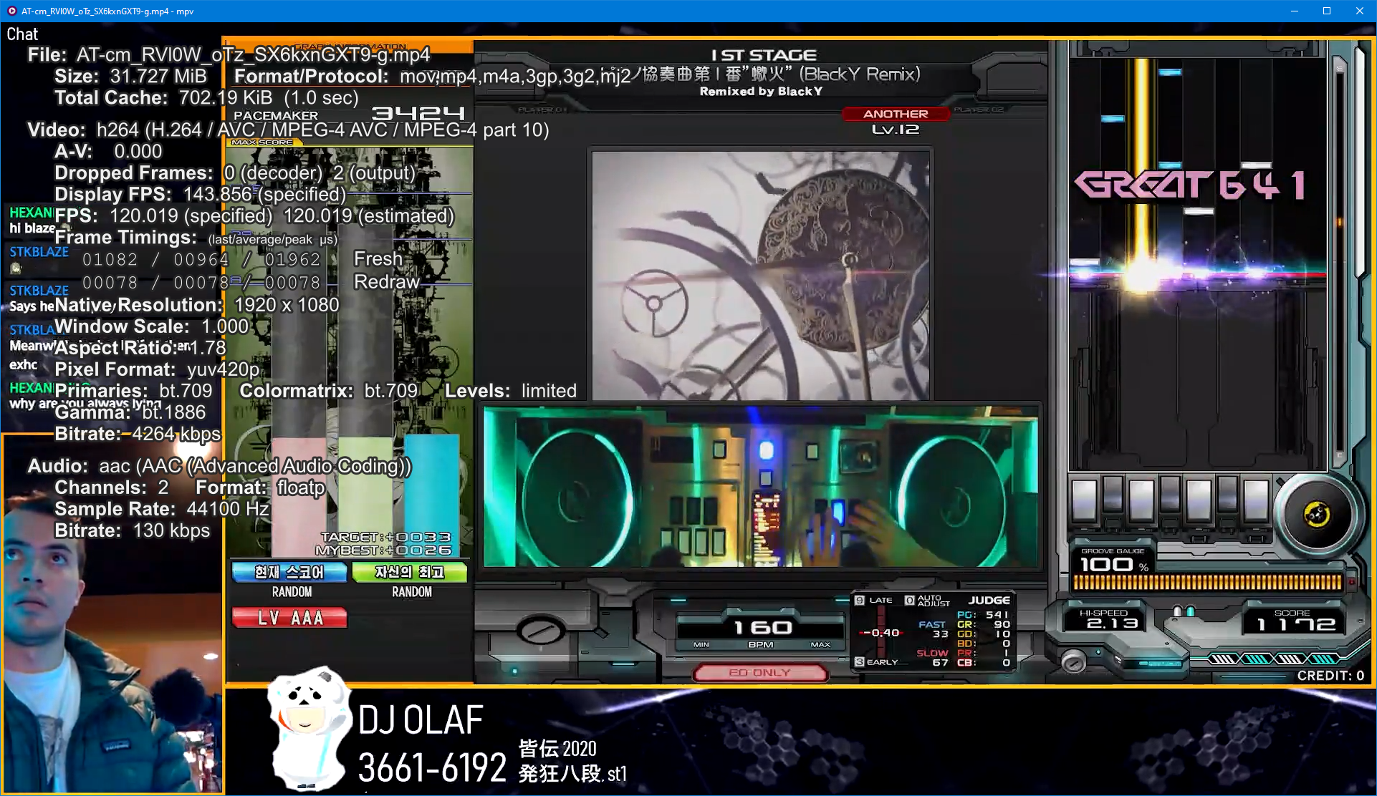Click the File name line in stats overlay
Image resolution: width=1377 pixels, height=796 pixels.
click(229, 54)
